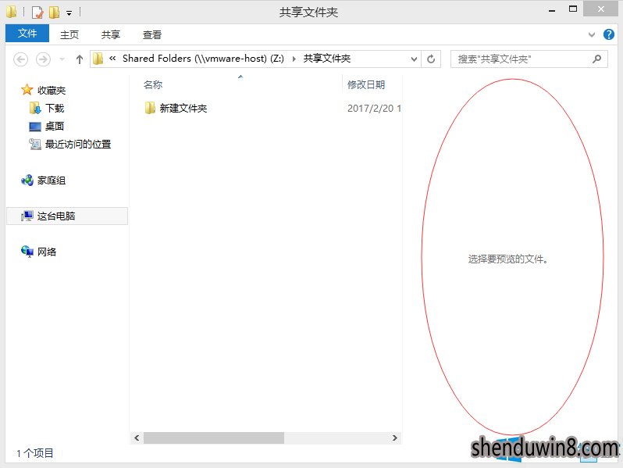Click the 家庭组 icon
Screen dimensions: 623x468
(27, 180)
